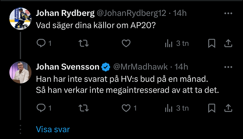243x139 pixels.
Task: Open more options on Johan Rydberg's tweet
Action: (x=228, y=13)
